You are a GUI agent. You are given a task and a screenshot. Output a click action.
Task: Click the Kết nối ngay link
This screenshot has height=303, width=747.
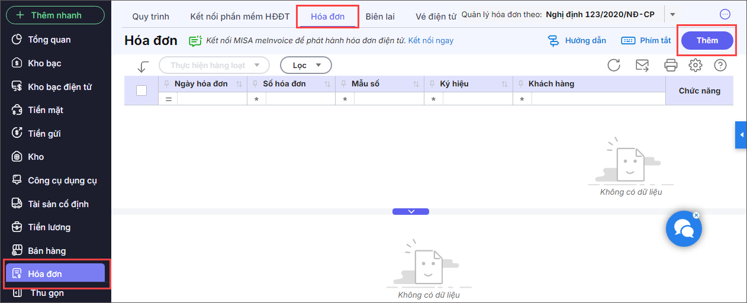tap(431, 41)
